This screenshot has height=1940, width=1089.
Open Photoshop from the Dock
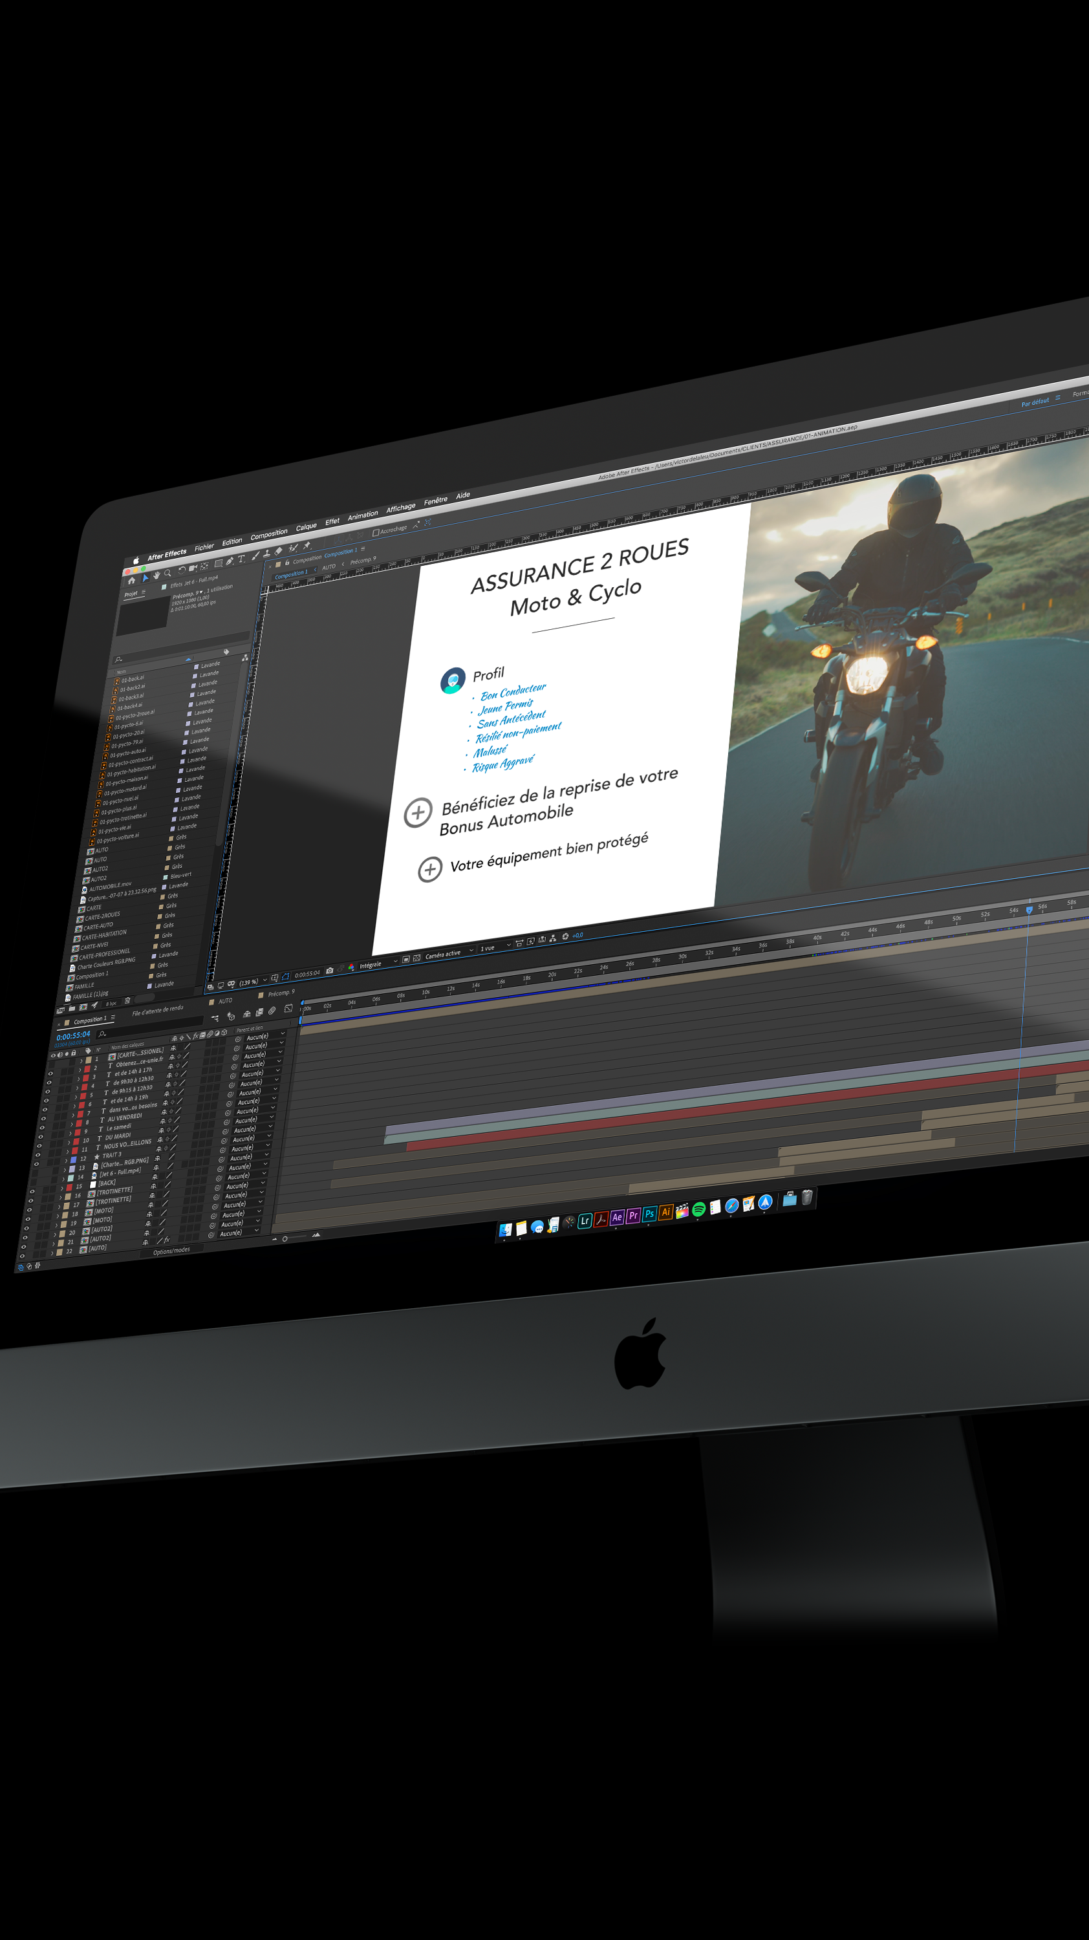[x=649, y=1213]
